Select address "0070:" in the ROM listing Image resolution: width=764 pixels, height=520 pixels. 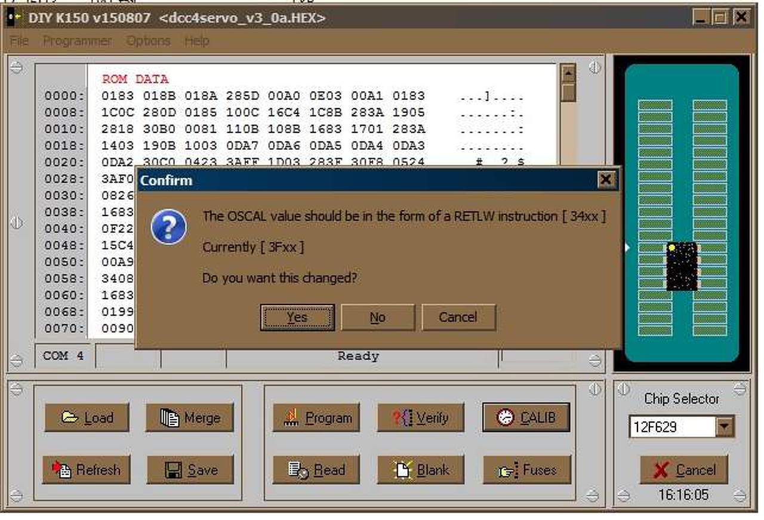[64, 328]
